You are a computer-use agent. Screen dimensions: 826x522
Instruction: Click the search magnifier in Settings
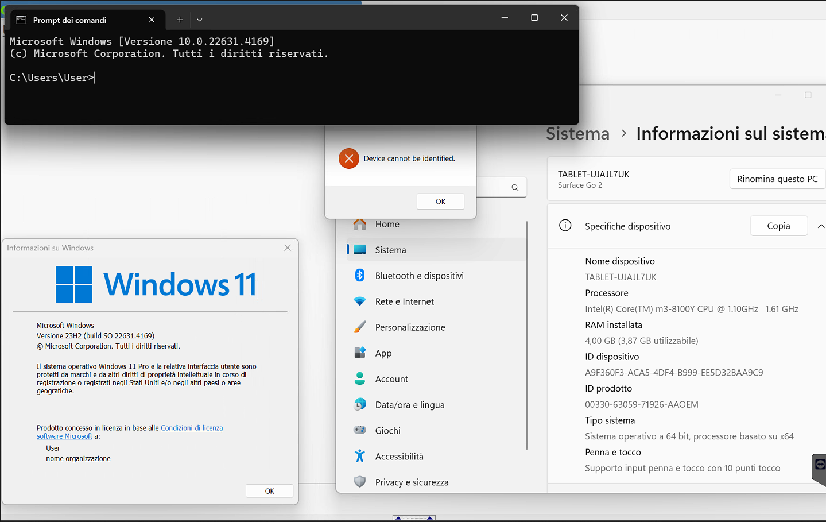pyautogui.click(x=515, y=188)
